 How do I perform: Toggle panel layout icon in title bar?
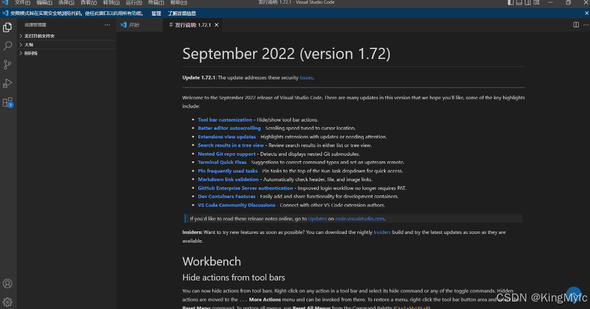click(x=519, y=2)
